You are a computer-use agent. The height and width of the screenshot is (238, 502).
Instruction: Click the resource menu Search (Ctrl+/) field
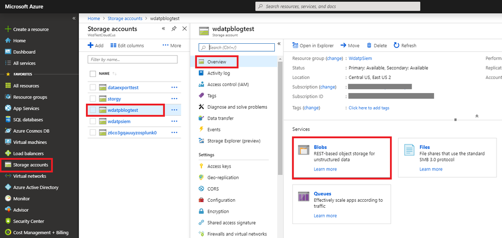[237, 47]
